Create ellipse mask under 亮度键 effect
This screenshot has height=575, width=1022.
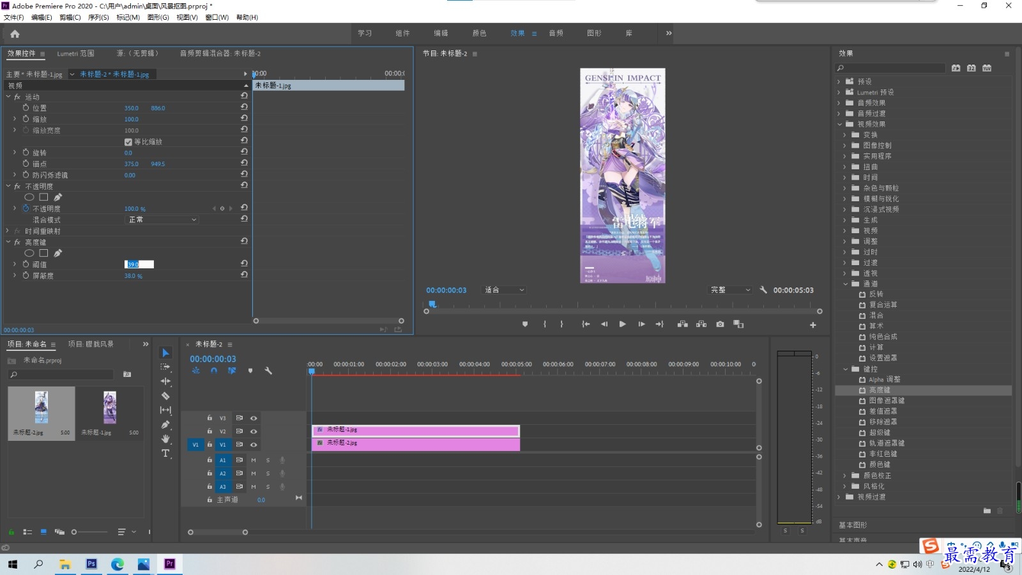pos(29,253)
